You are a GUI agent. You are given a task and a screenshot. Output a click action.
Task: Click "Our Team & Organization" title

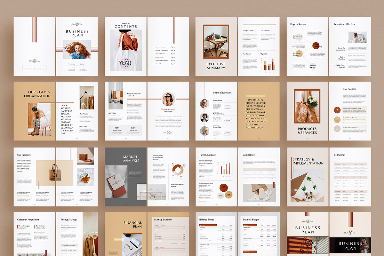(37, 94)
